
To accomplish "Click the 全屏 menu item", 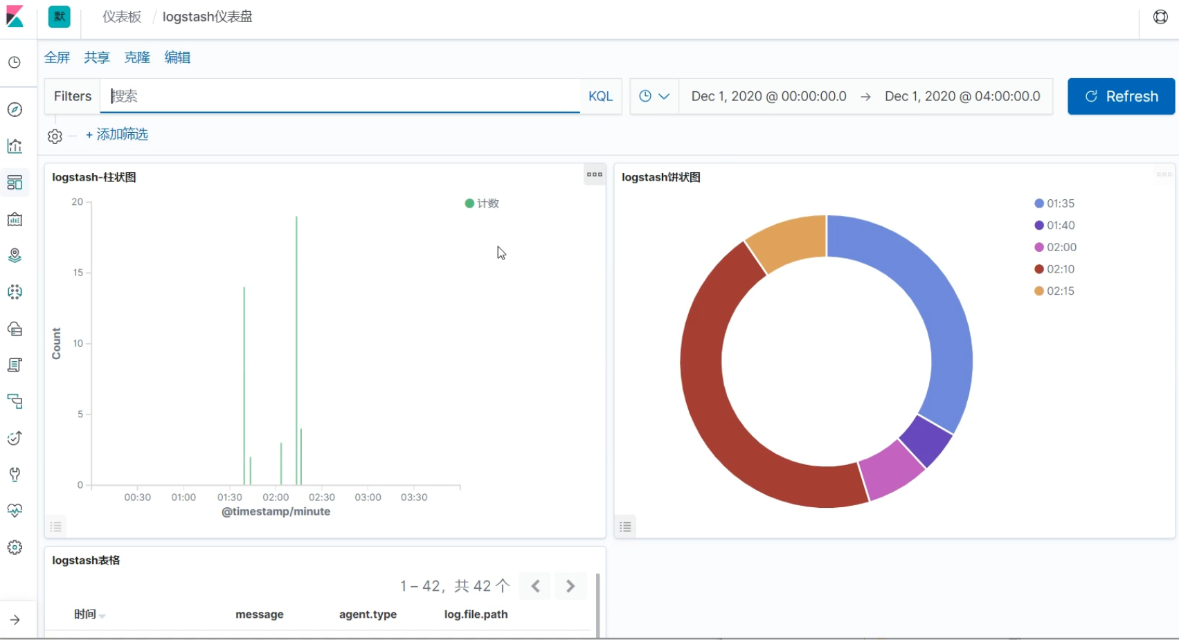I will (57, 57).
